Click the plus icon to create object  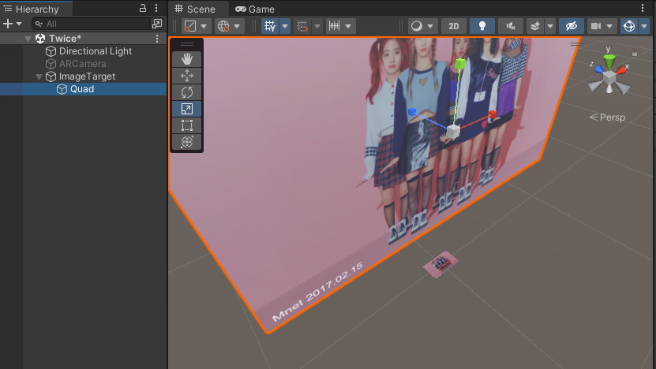point(8,24)
